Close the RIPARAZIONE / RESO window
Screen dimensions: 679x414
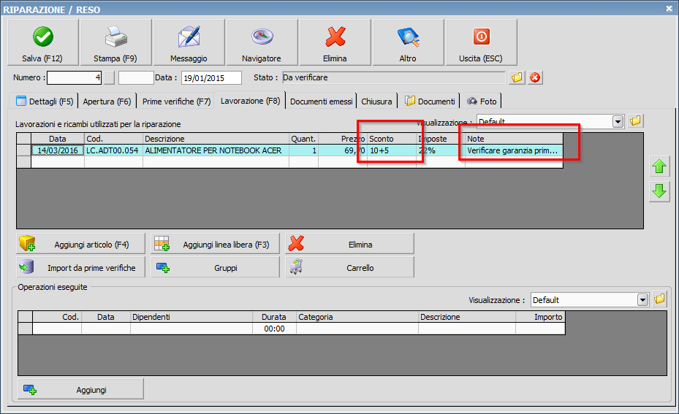pos(669,8)
